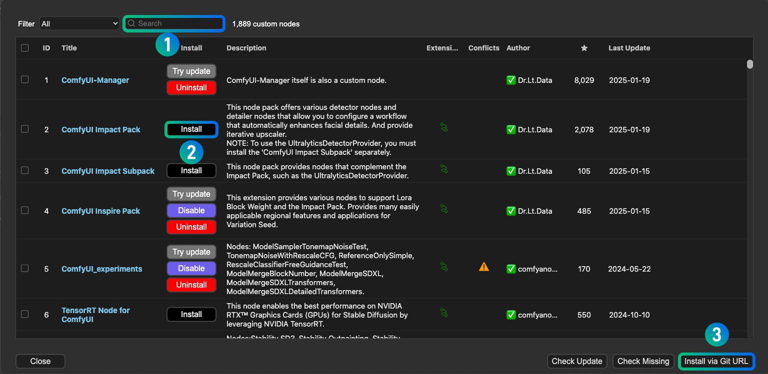Sort the table by the Conflicts column
The image size is (768, 374).
[483, 48]
